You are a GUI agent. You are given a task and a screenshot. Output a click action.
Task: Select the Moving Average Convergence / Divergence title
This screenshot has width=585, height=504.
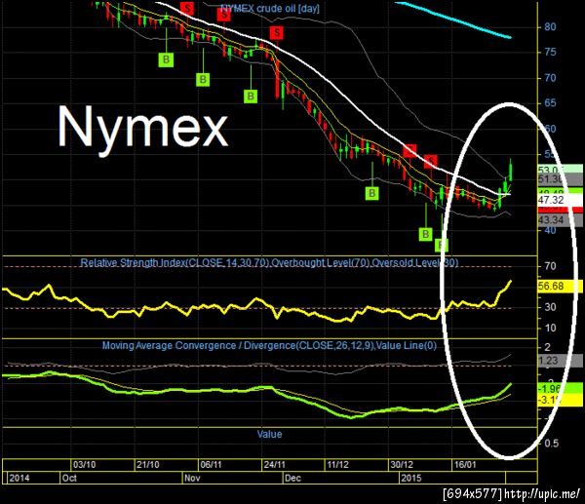pyautogui.click(x=269, y=345)
